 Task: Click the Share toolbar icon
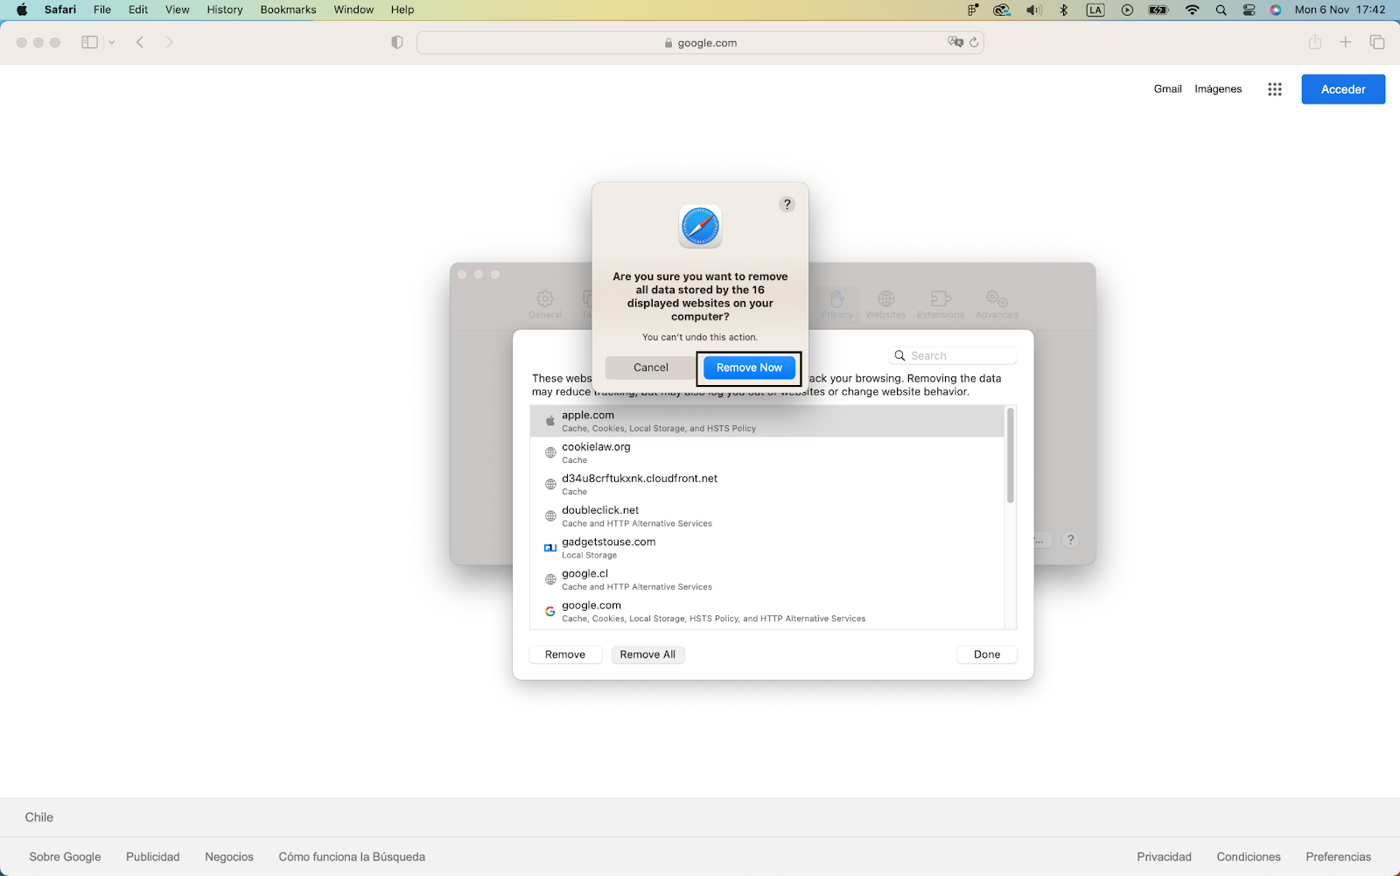1314,42
